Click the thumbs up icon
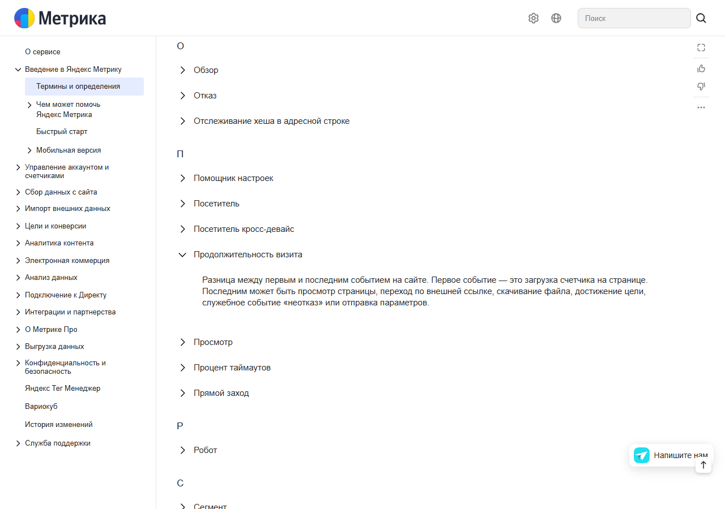Viewport: 725px width, 509px height. (701, 68)
